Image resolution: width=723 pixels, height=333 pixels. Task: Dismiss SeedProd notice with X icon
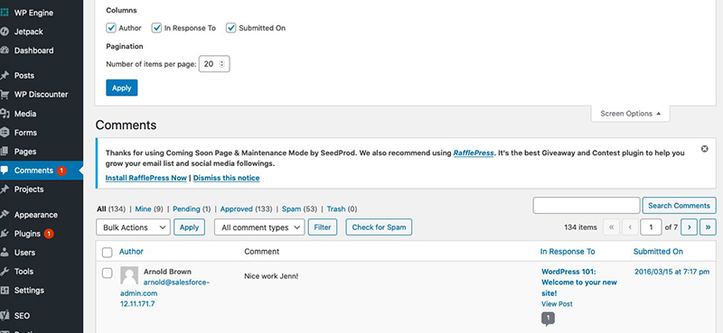[x=704, y=149]
